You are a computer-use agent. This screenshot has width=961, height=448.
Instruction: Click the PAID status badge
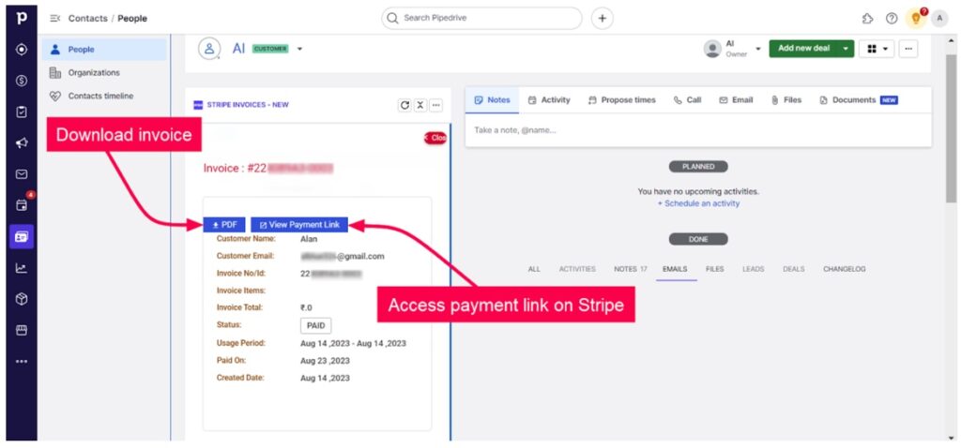[315, 325]
